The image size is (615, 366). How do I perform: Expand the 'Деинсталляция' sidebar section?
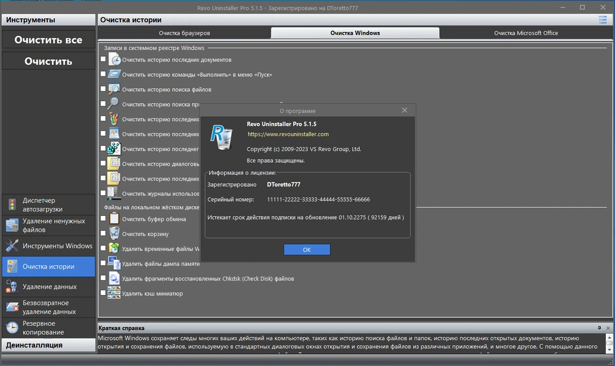[x=48, y=345]
